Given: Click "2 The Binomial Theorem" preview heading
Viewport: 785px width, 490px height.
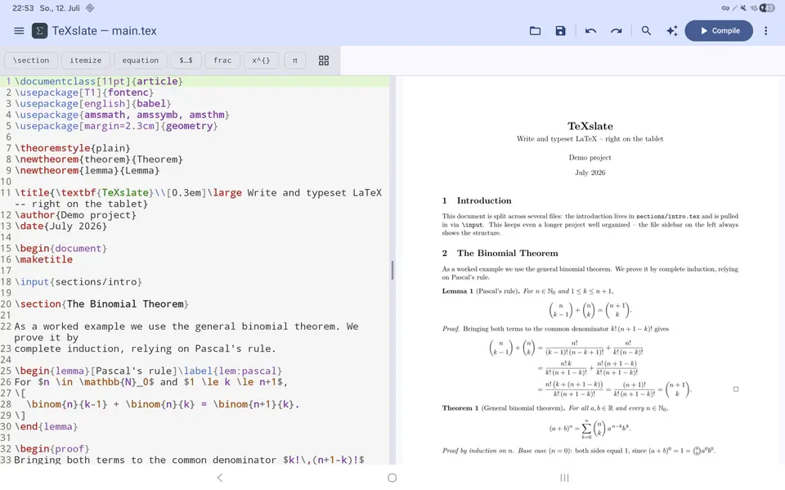Looking at the screenshot, I should coord(500,253).
